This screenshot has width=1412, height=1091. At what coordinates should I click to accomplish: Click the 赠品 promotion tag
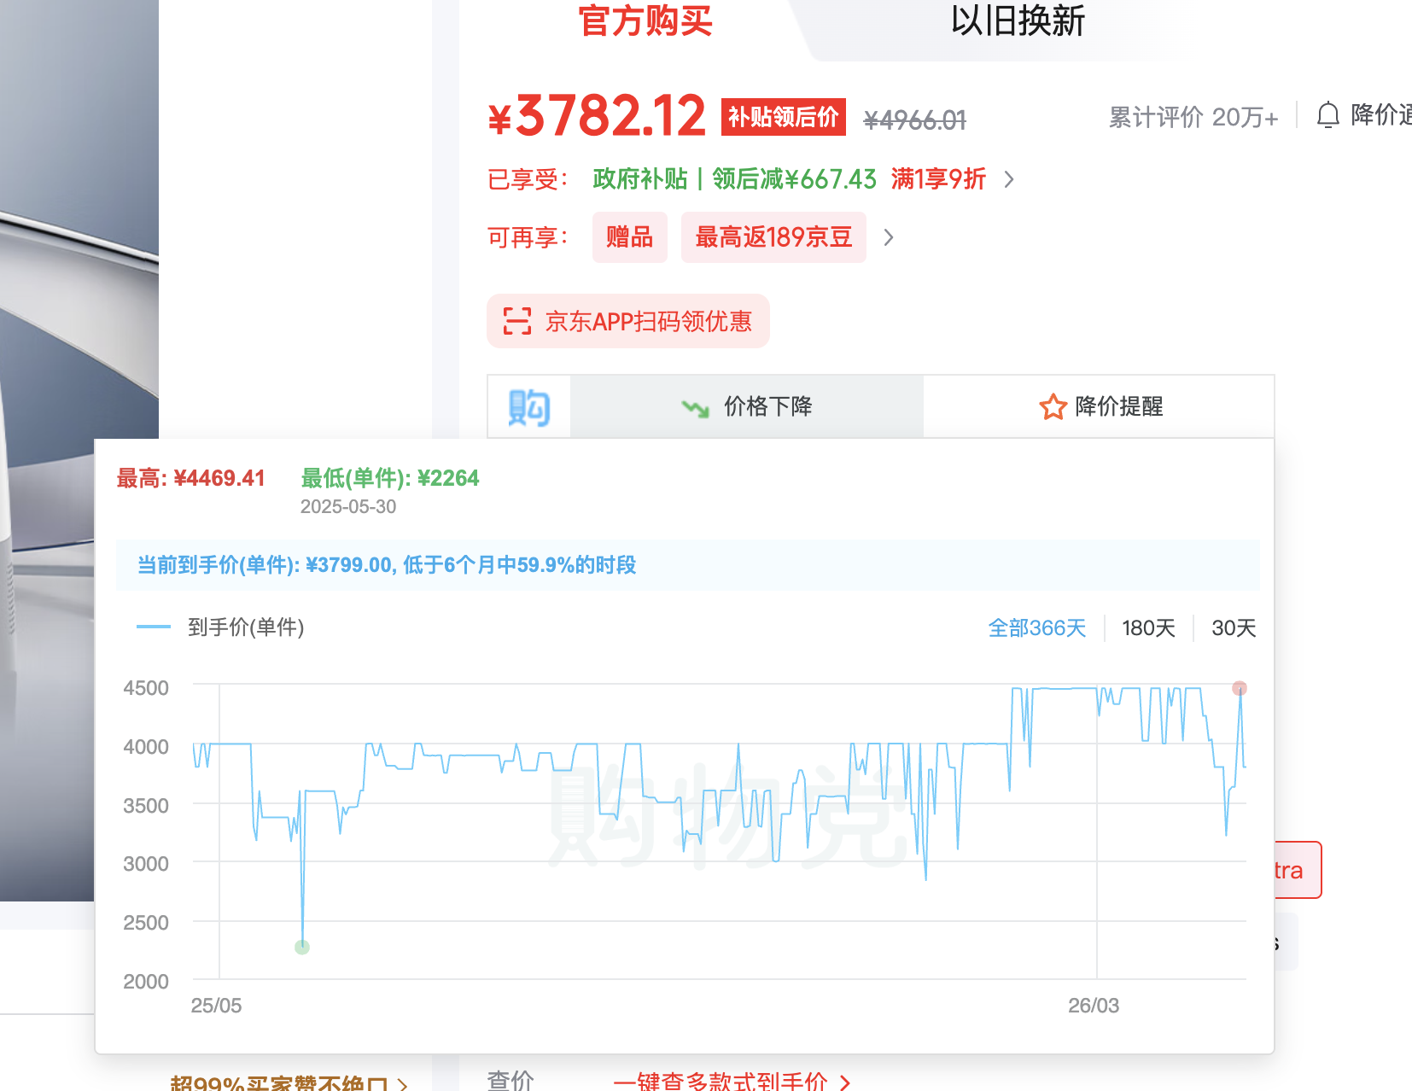[629, 237]
